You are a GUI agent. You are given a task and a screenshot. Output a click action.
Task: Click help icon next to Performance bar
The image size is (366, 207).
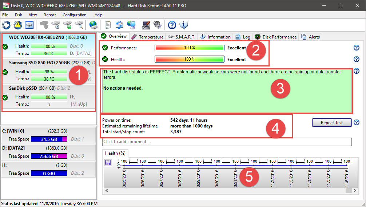click(x=356, y=48)
